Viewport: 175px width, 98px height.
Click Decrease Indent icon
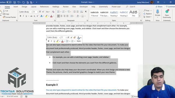click(74, 12)
